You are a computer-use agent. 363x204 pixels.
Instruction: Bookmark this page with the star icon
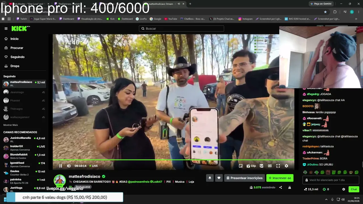pyautogui.click(x=325, y=12)
